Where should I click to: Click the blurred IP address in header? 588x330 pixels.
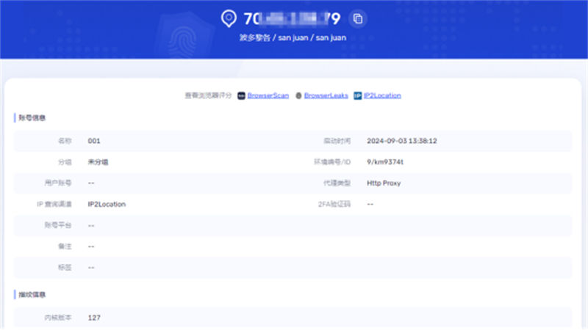[x=292, y=19]
